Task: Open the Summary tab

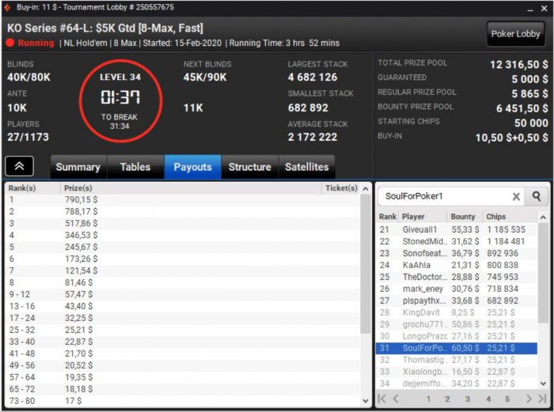Action: (78, 167)
